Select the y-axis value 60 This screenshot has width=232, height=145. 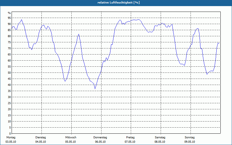[x=9, y=61]
